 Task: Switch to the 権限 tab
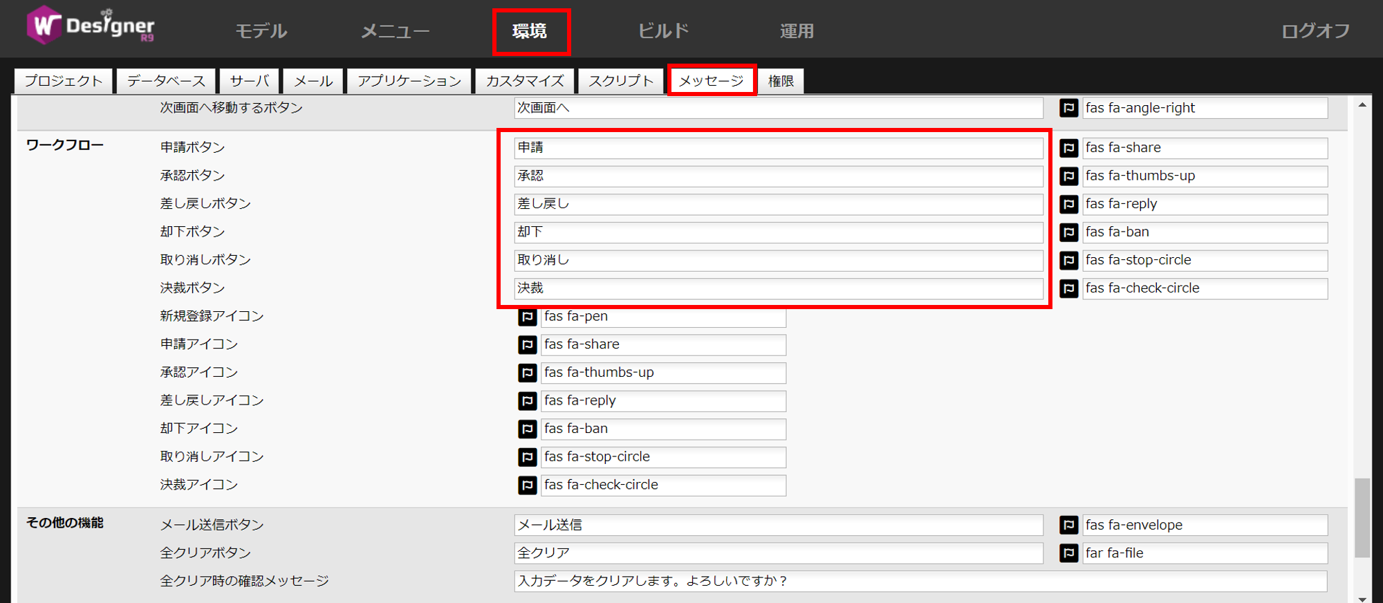point(781,81)
